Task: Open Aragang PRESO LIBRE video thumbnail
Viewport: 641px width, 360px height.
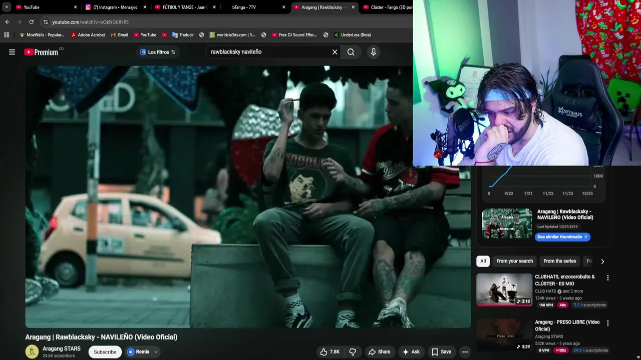Action: tap(504, 335)
